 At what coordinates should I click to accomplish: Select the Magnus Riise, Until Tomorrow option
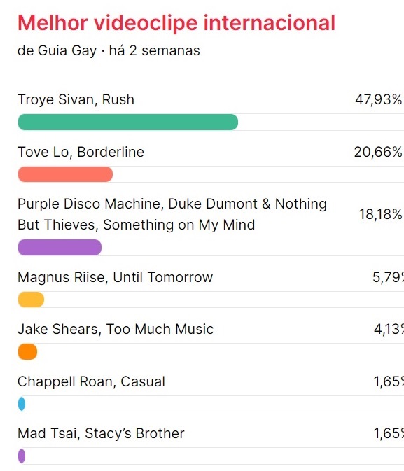coord(115,277)
